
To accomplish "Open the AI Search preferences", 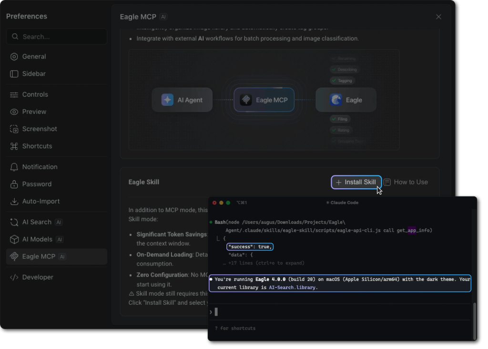I will [x=37, y=222].
